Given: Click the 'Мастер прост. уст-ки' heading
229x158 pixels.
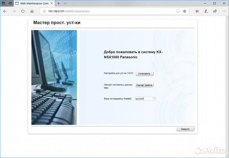Looking at the screenshot, I should (57, 23).
